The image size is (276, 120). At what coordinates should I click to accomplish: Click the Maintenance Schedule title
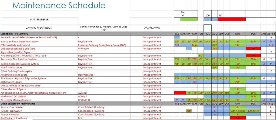tap(59, 5)
